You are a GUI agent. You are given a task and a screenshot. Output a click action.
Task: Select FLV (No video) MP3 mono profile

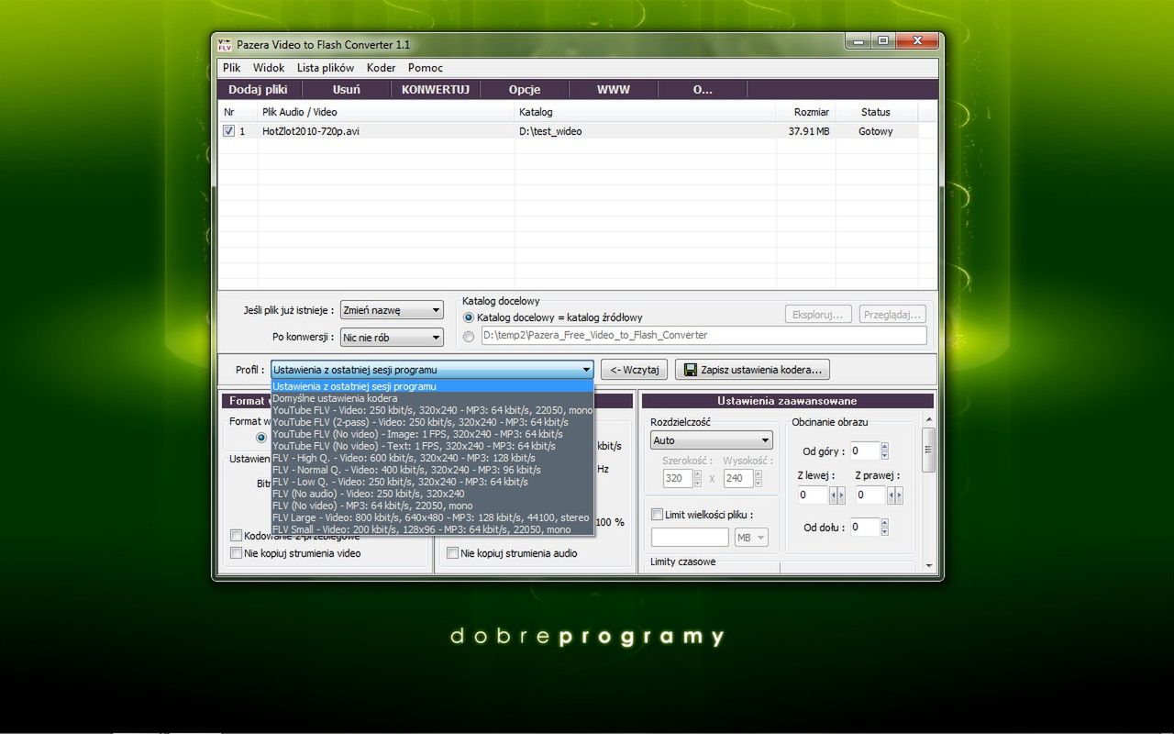[x=433, y=506]
